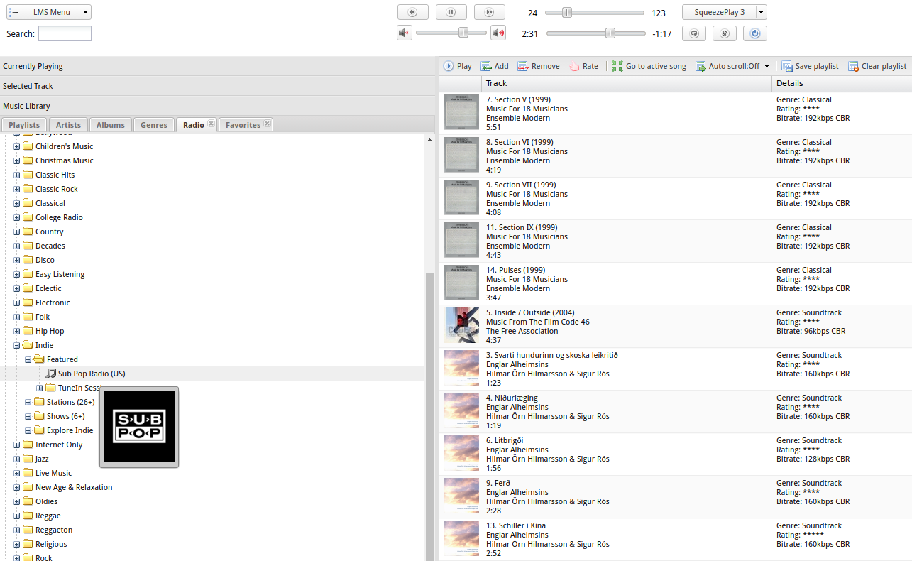The height and width of the screenshot is (561, 912).
Task: Select the track 6. Litbrigði
Action: coord(676,454)
